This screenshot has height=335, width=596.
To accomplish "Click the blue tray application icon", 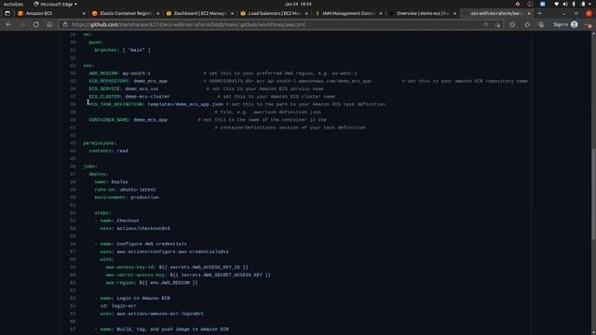I will tap(542, 4).
